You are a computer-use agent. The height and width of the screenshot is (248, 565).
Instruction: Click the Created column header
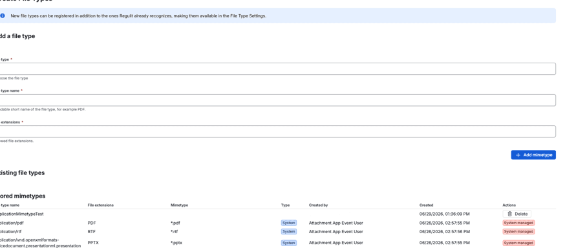tap(426, 205)
